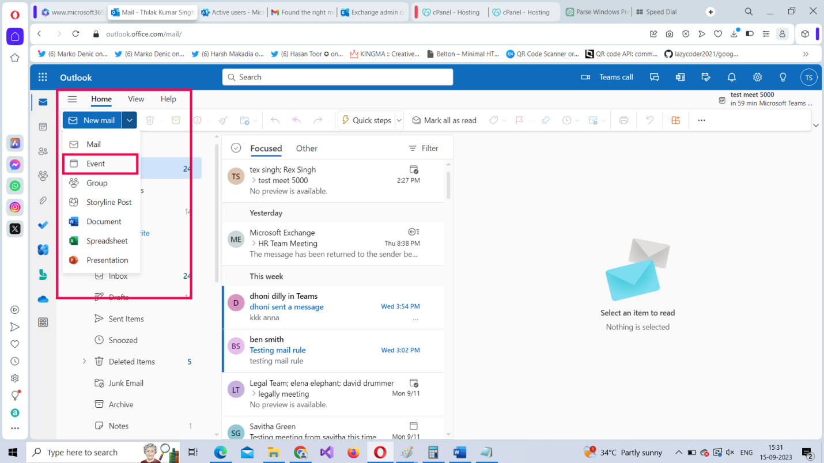Open the notifications bell

click(731, 77)
